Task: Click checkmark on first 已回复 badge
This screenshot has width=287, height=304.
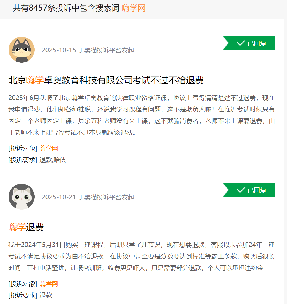Action: pos(240,43)
